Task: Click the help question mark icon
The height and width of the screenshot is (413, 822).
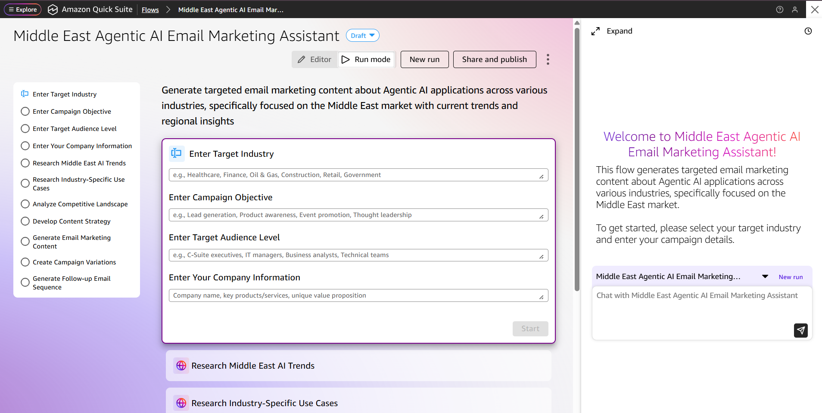Action: click(x=779, y=9)
